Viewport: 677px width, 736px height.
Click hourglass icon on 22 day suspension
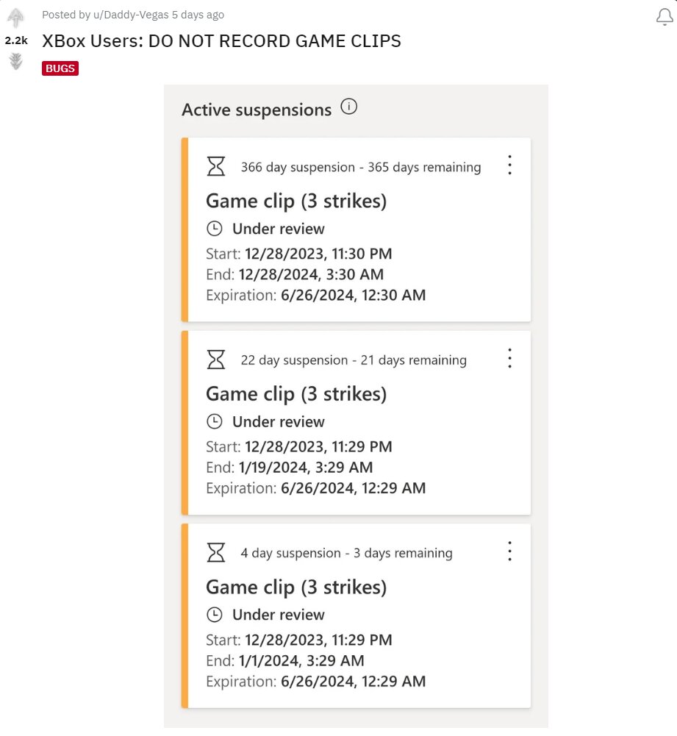[x=215, y=360]
